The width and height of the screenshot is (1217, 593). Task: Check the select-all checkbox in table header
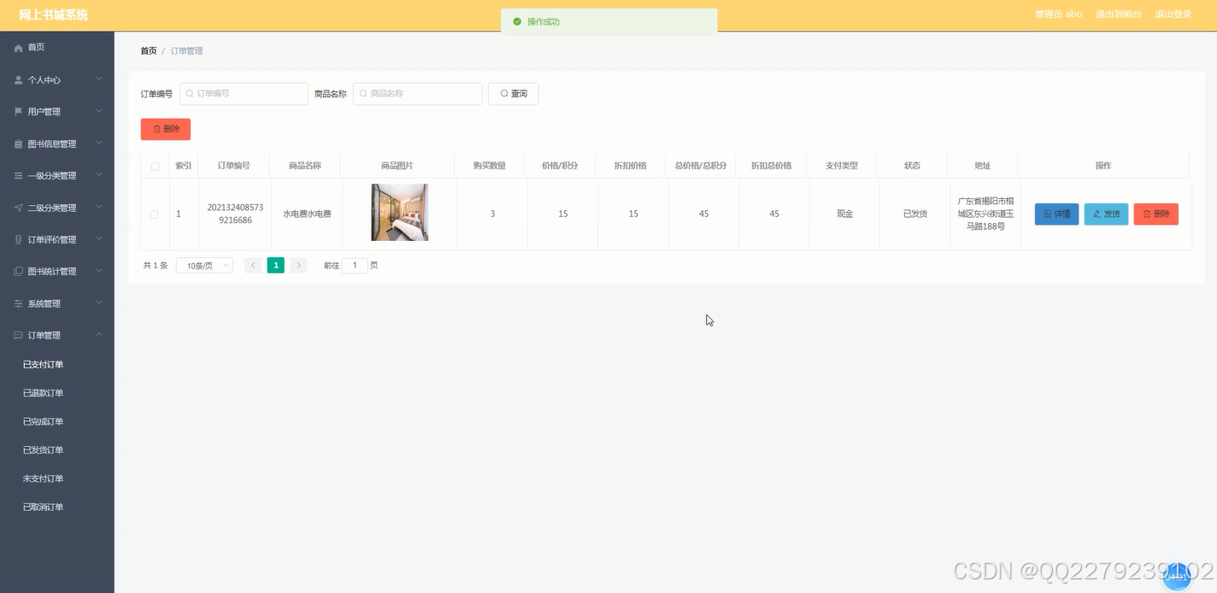pos(155,165)
